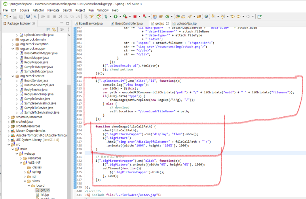Viewport: 306px width, 199px height.
Task: Collapse the webapp folder
Action: pyautogui.click(x=17, y=154)
